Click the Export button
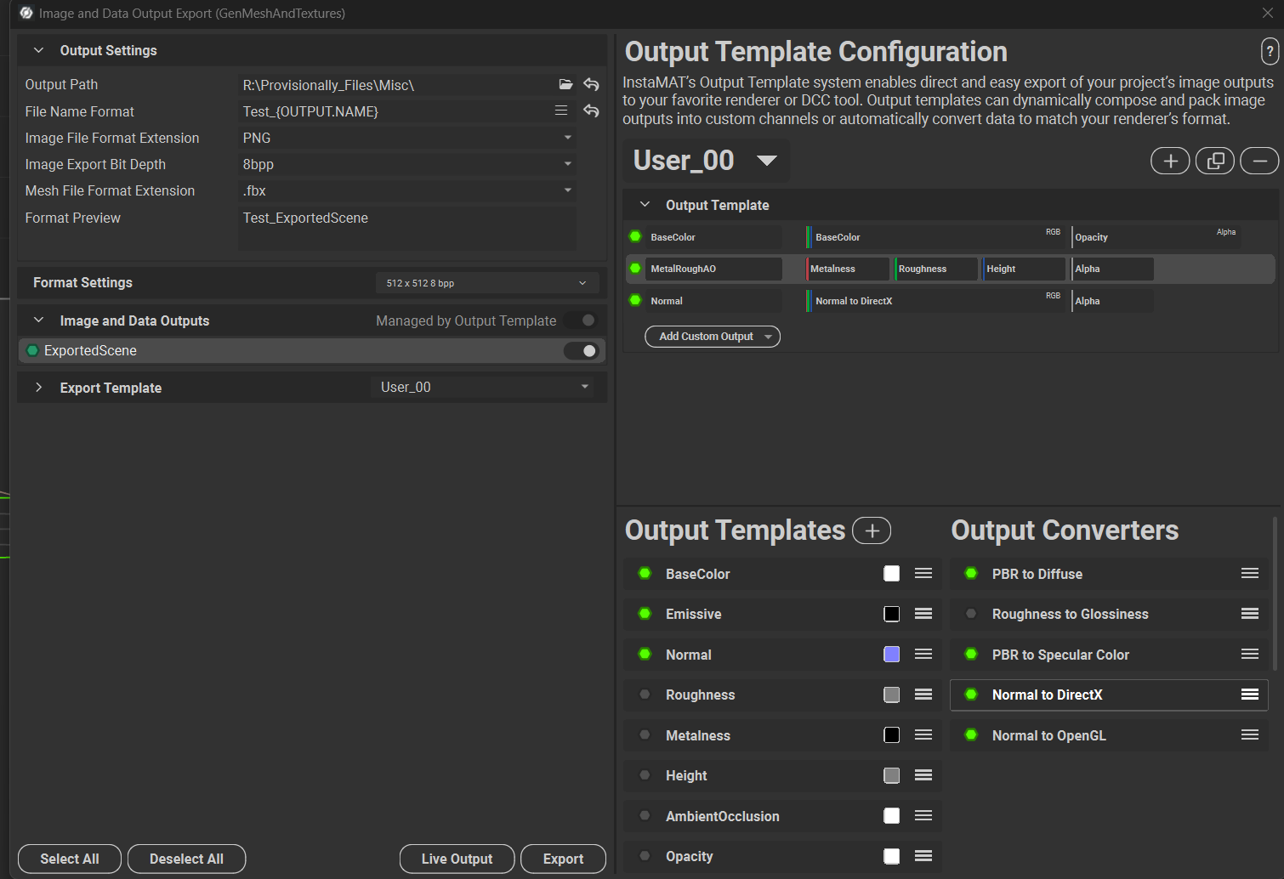 coord(563,859)
